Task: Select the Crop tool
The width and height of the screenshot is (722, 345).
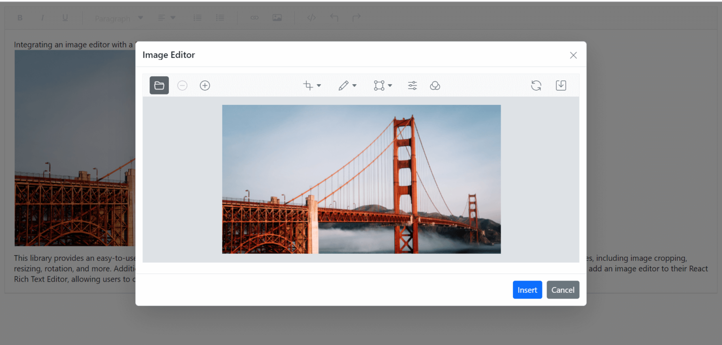Action: 308,85
